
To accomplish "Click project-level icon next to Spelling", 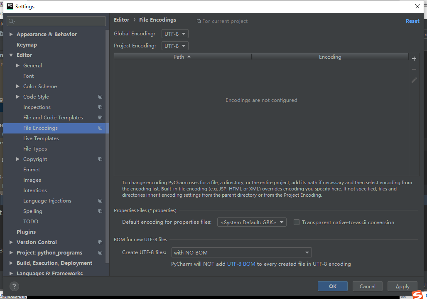I will [x=100, y=211].
